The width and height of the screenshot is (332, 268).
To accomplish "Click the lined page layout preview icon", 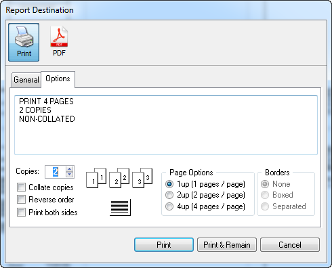I will point(120,207).
